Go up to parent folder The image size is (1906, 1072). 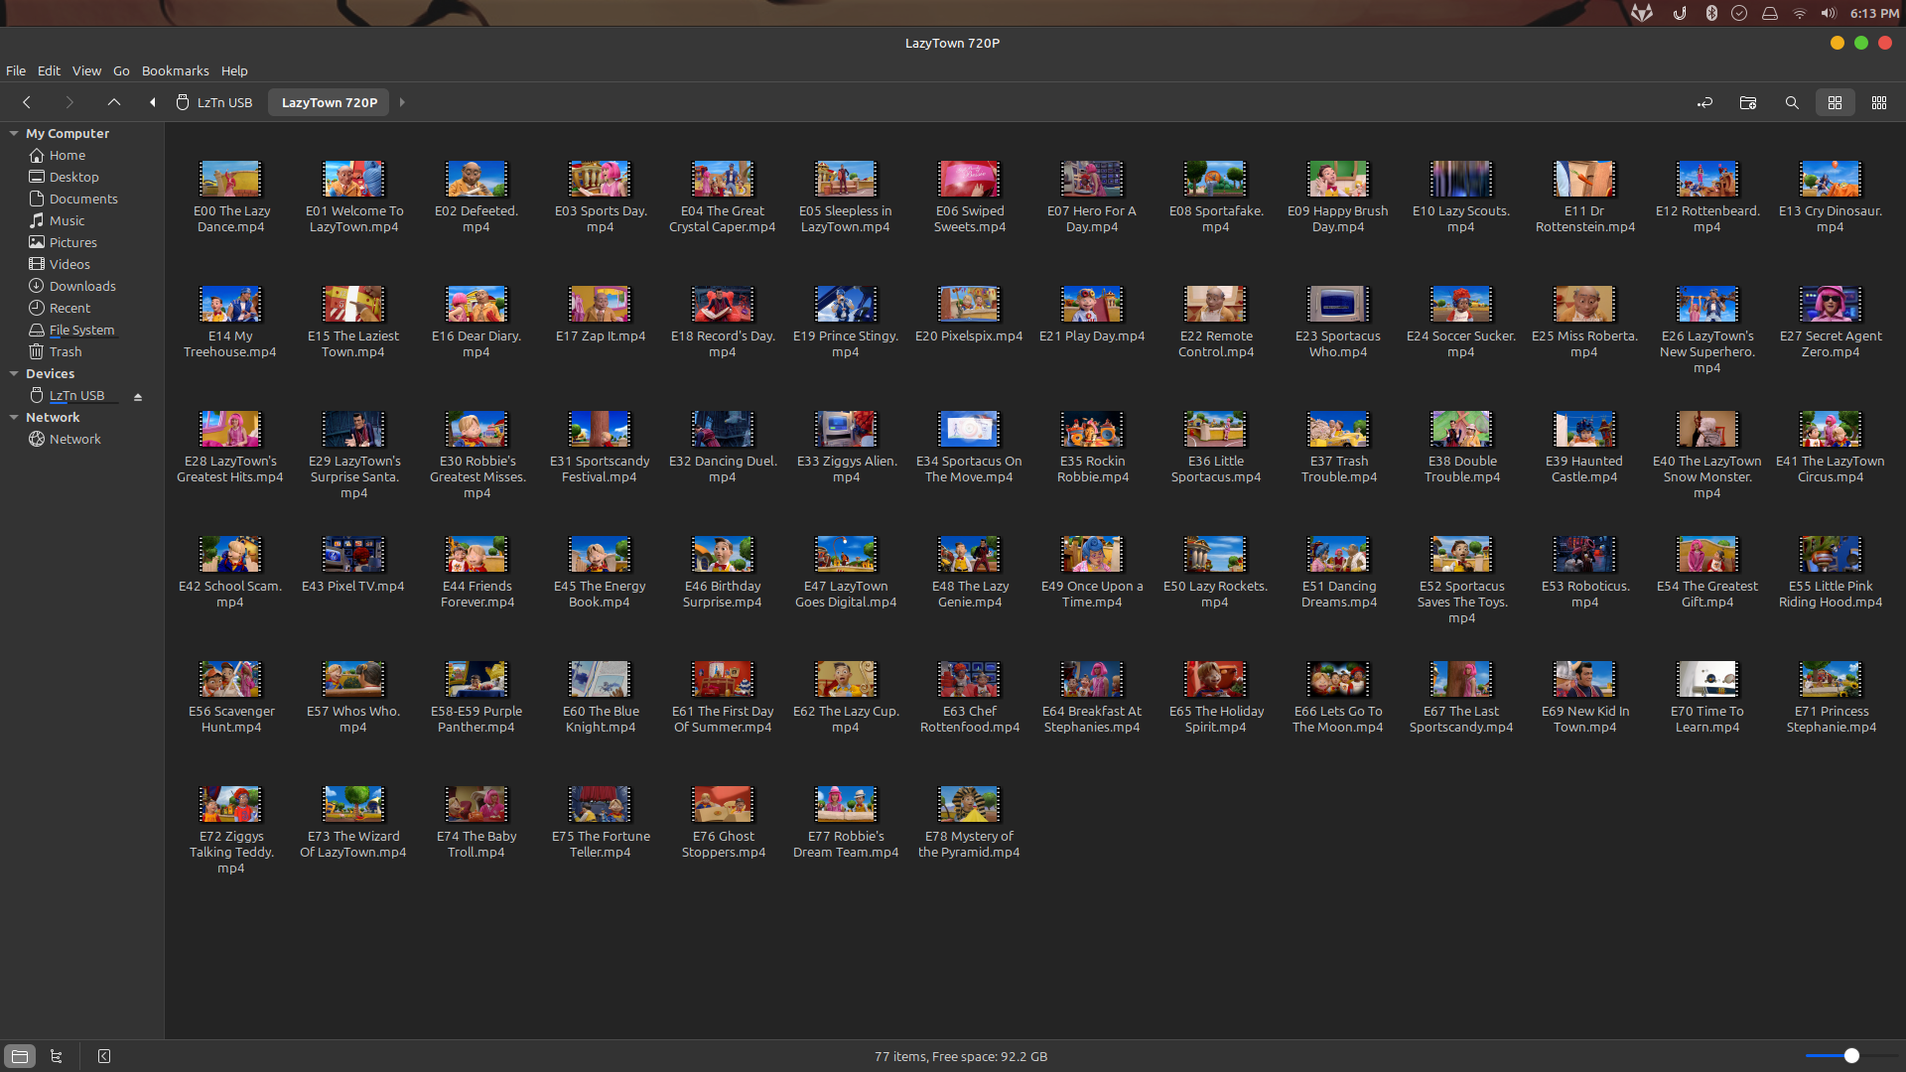114,102
